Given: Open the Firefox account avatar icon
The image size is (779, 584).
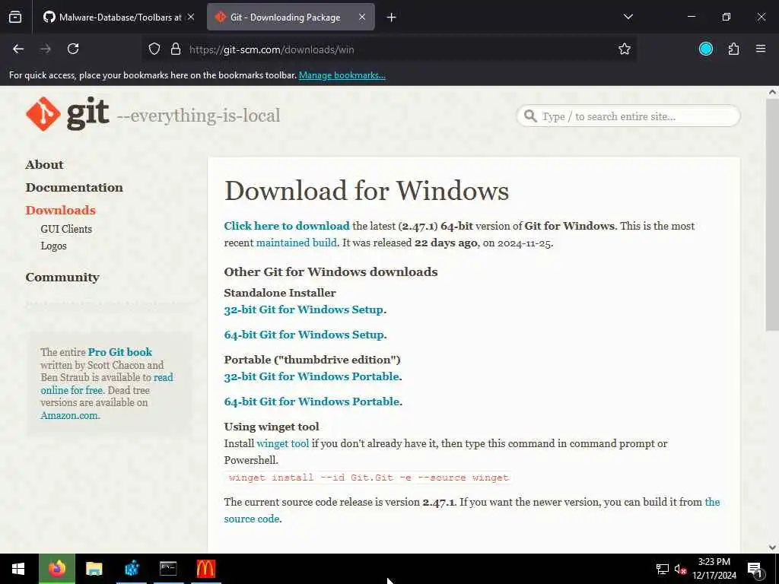Looking at the screenshot, I should point(706,49).
